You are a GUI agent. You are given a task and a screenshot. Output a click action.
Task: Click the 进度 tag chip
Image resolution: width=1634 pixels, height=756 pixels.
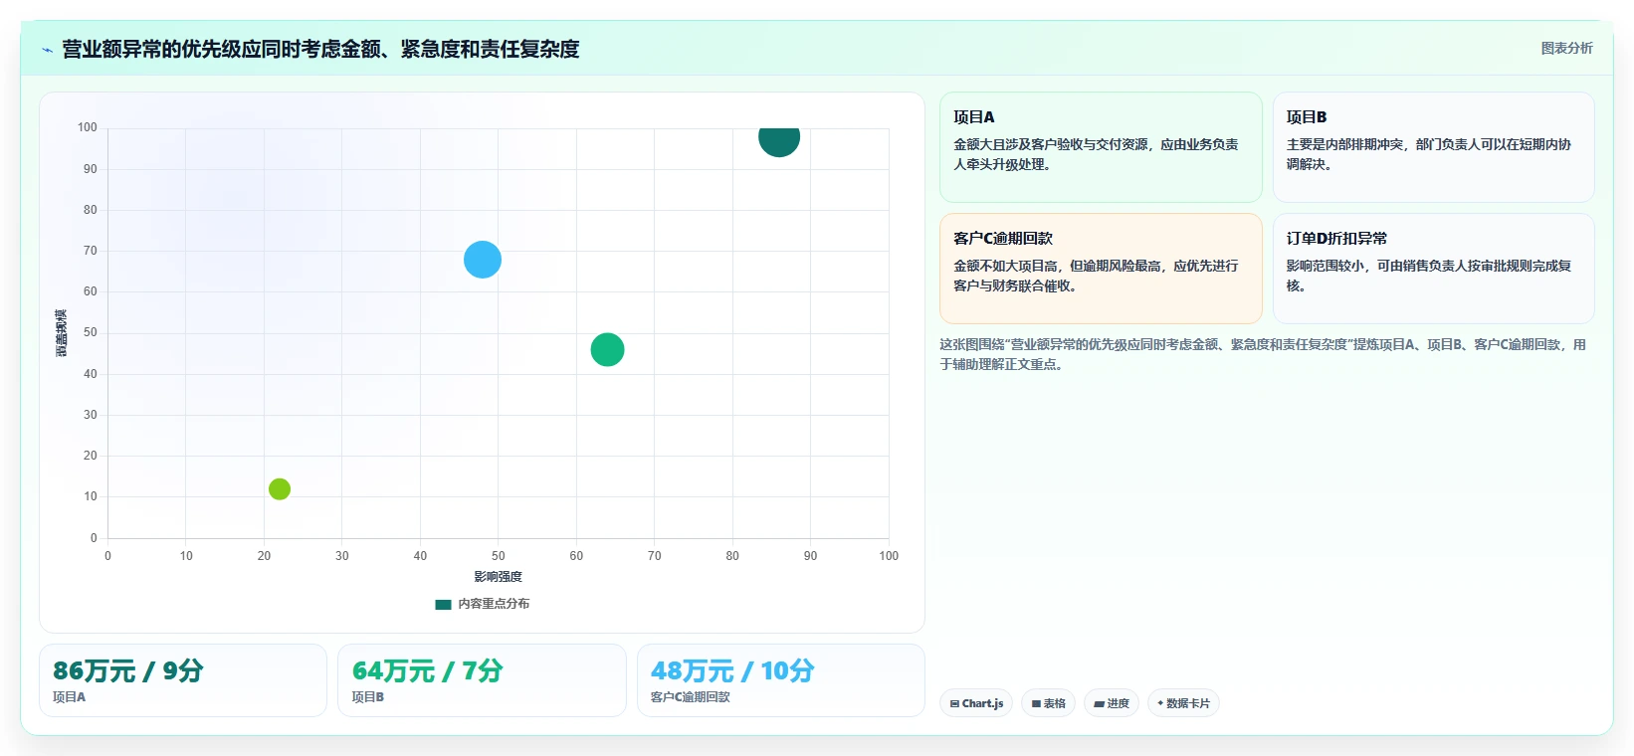pos(1112,703)
